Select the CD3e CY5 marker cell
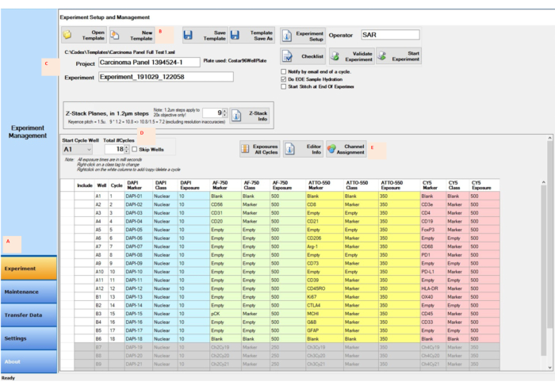Viewport: 555px width, 389px height. (433, 204)
